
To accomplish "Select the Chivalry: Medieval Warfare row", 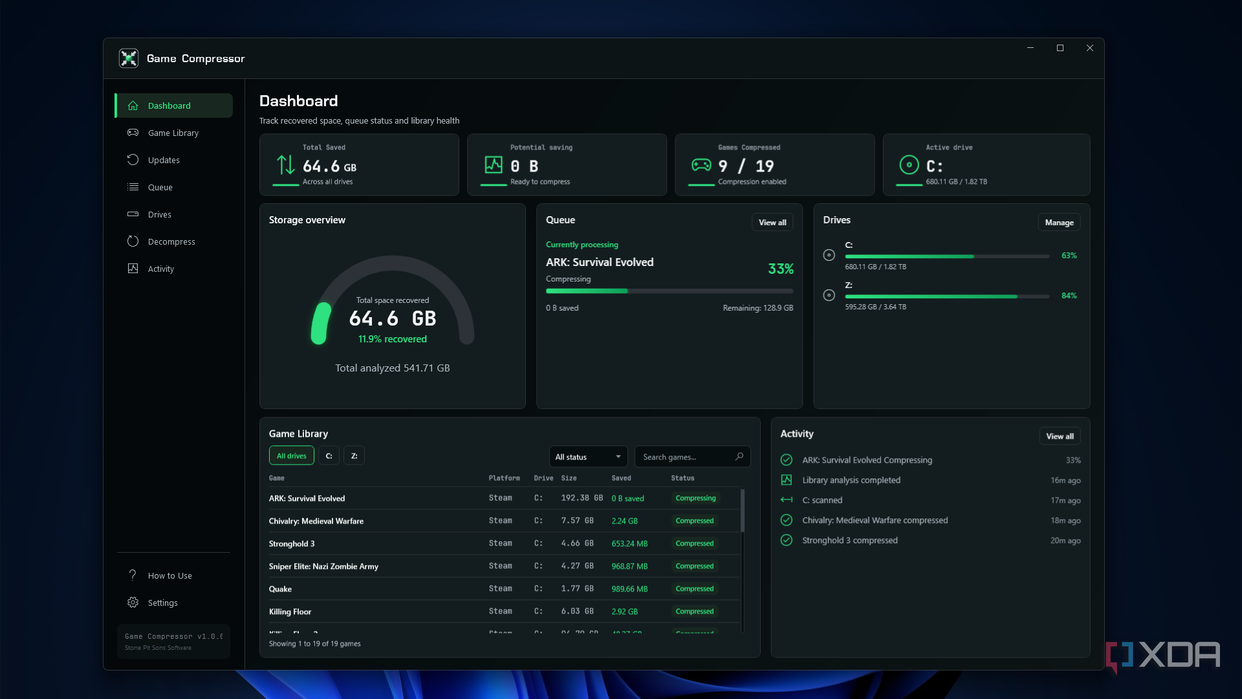I will tap(504, 521).
